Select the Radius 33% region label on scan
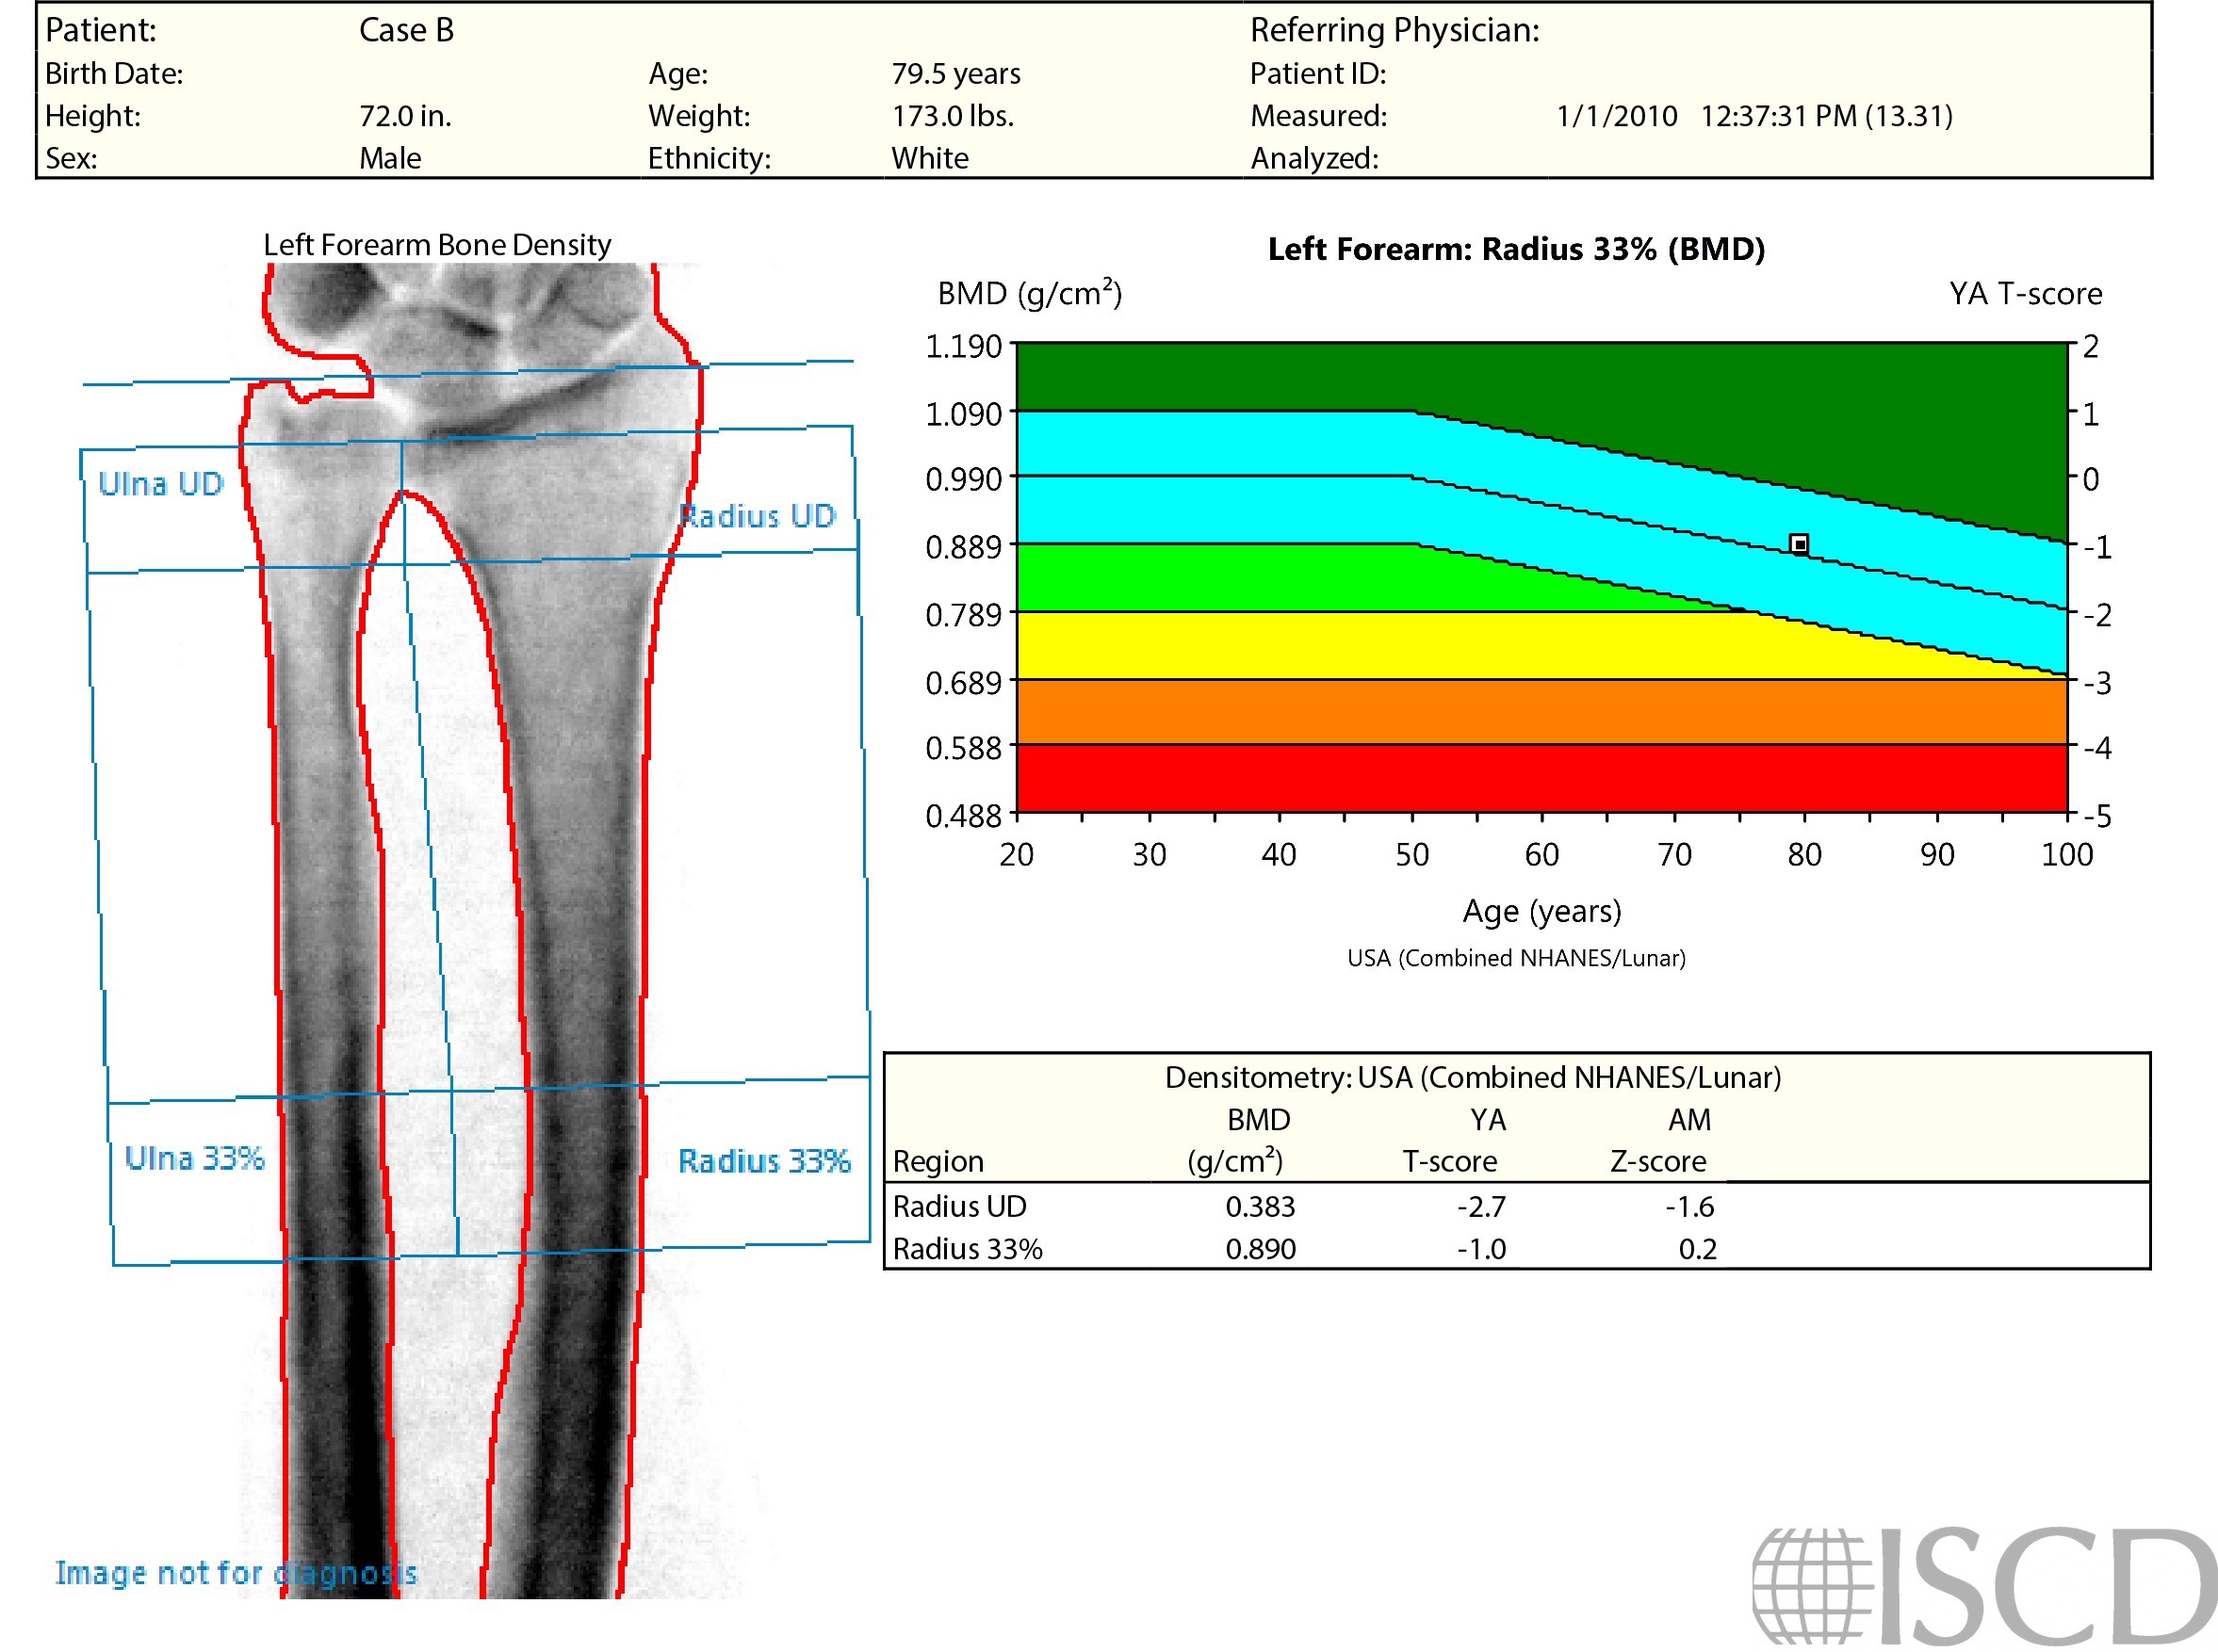Image resolution: width=2218 pixels, height=1652 pixels. click(764, 1161)
